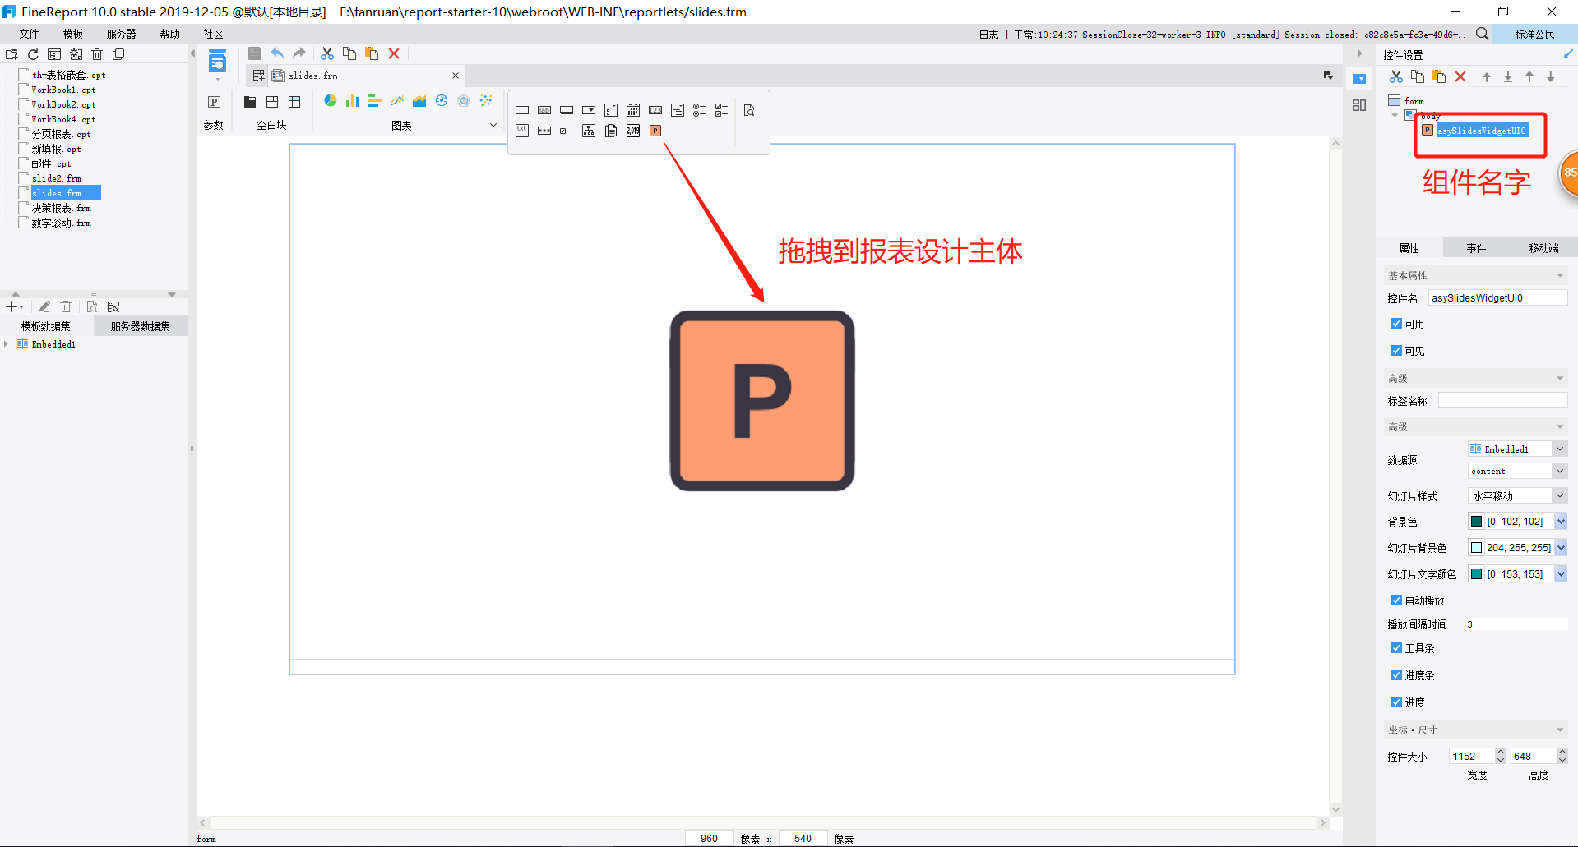Click the save icon in the top toolbar
The height and width of the screenshot is (847, 1578).
(255, 53)
